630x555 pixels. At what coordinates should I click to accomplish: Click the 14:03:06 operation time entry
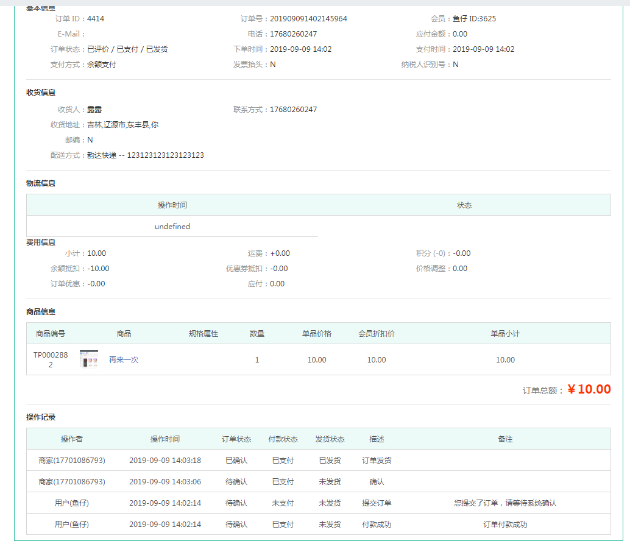point(165,482)
